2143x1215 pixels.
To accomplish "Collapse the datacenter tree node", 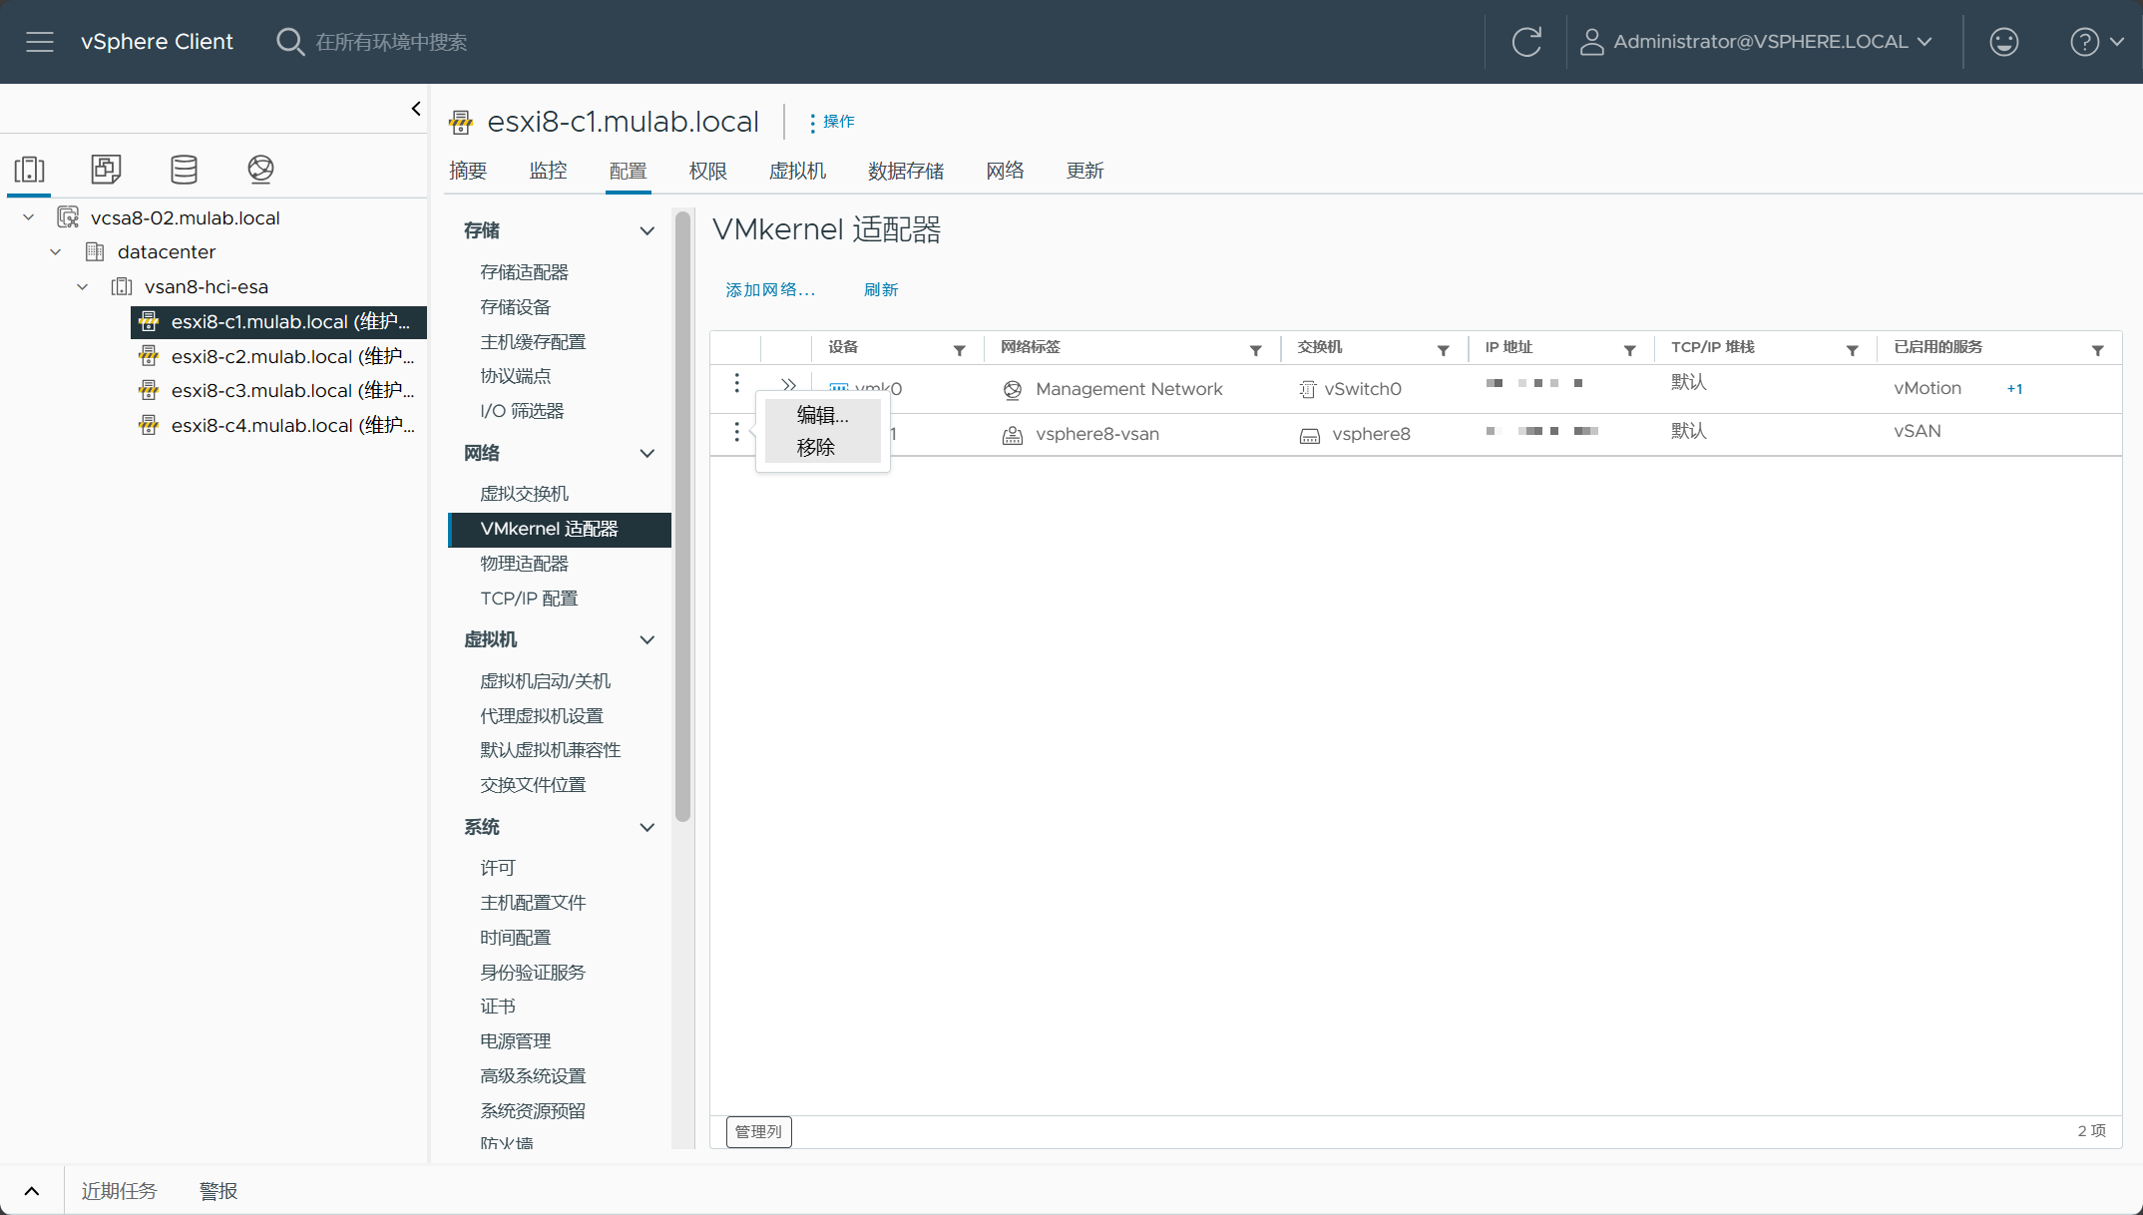I will [56, 252].
